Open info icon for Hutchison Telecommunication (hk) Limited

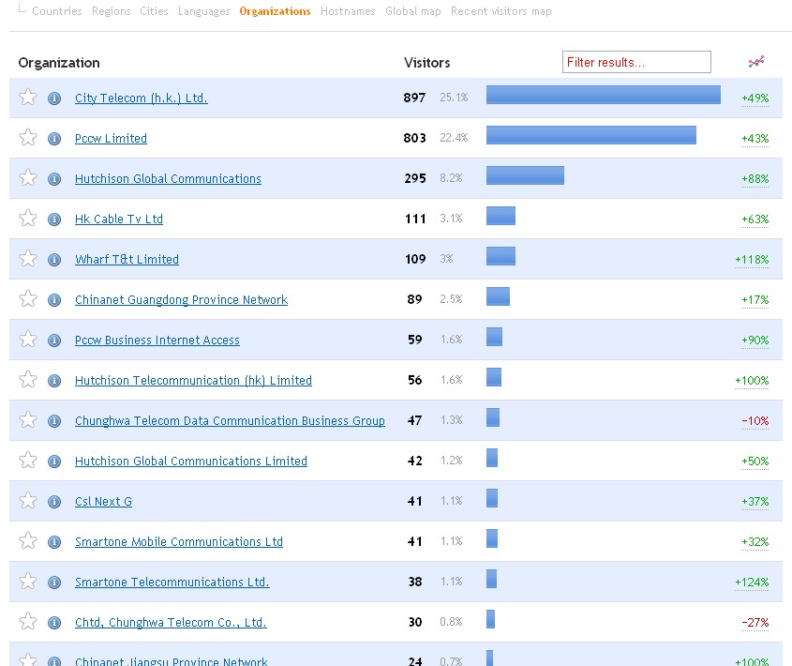coord(54,381)
